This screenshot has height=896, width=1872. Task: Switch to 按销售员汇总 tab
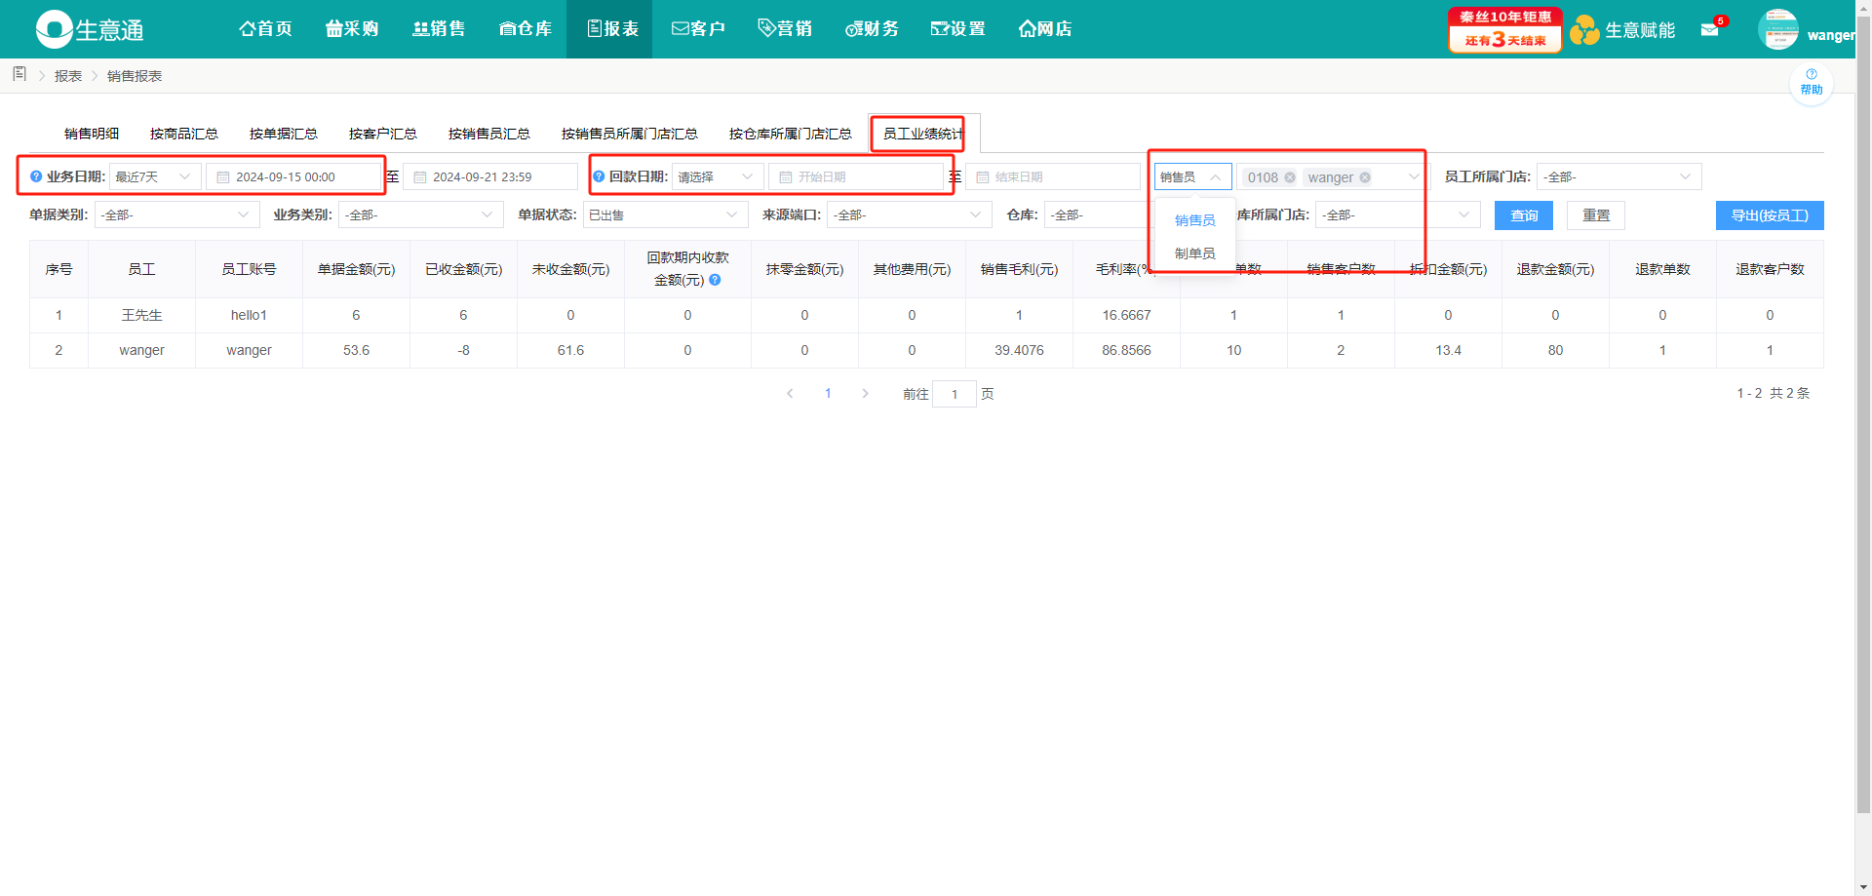[x=489, y=134]
